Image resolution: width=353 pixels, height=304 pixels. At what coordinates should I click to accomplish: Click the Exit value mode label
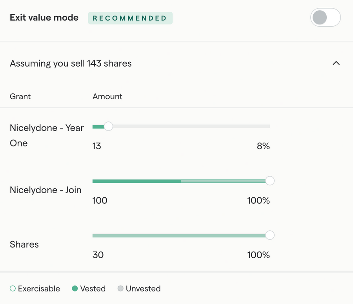(44, 18)
